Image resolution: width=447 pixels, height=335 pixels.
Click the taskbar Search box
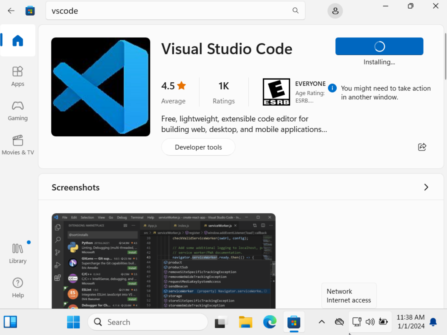[x=148, y=322]
